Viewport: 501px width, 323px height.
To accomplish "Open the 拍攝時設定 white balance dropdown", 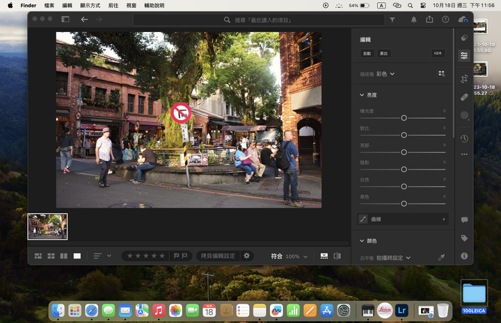I will tap(393, 258).
